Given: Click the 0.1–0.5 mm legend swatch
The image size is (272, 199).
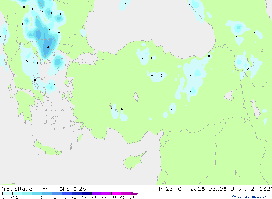Looking at the screenshot, I should (7, 194).
